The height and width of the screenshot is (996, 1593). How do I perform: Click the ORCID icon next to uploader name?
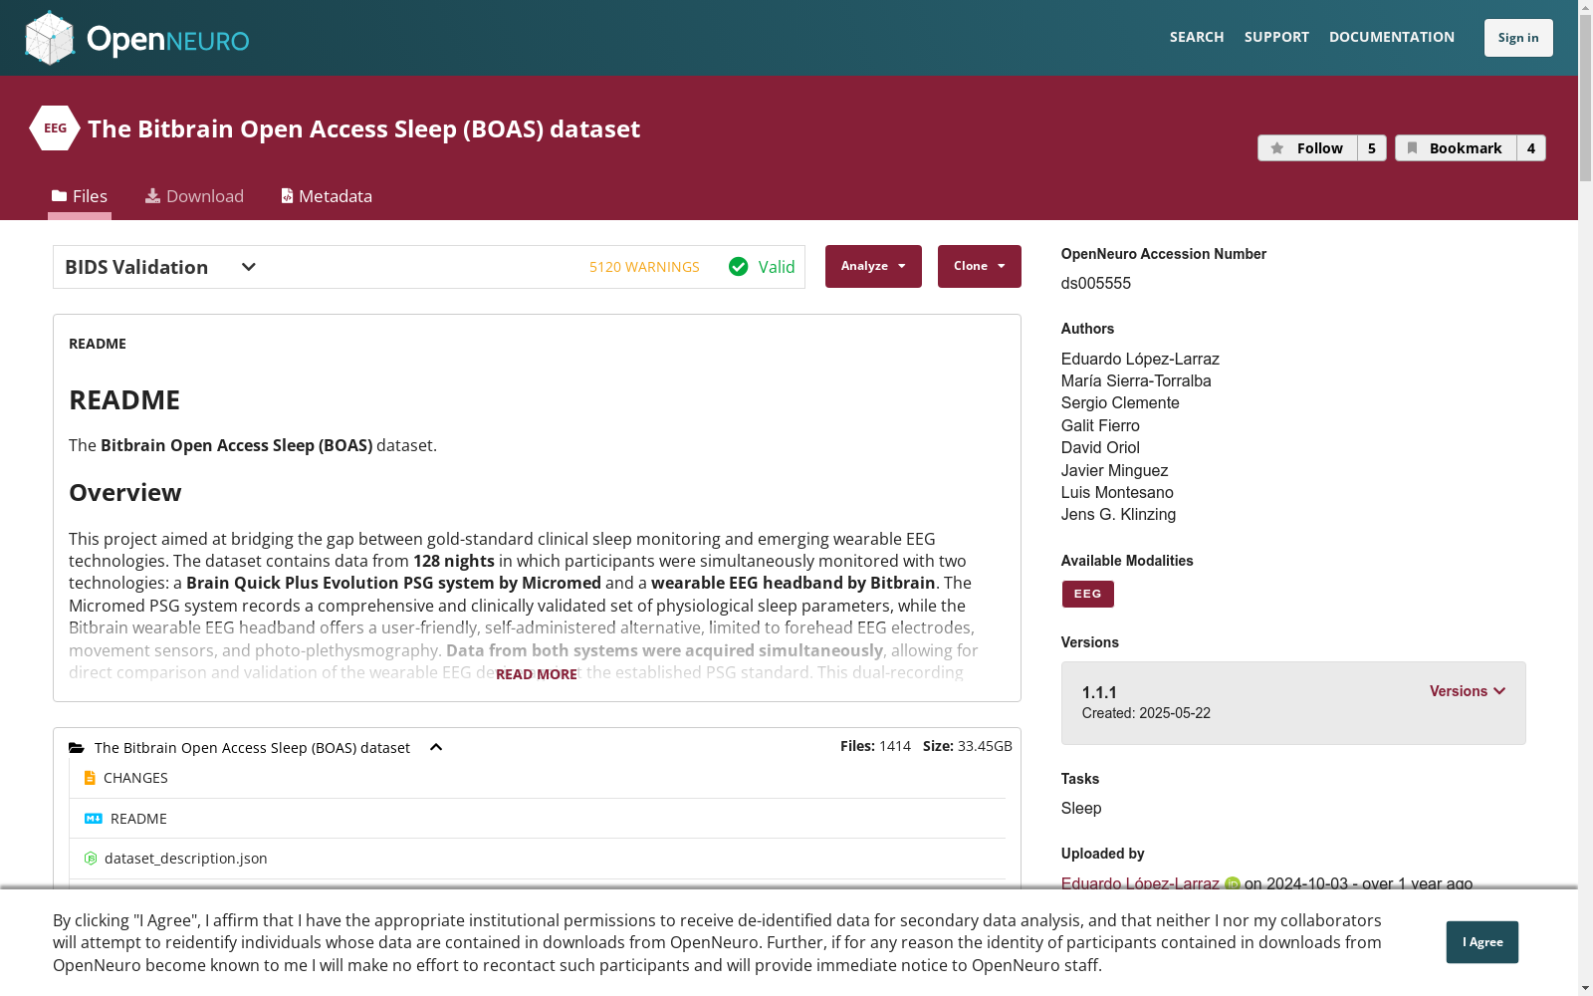pyautogui.click(x=1233, y=883)
